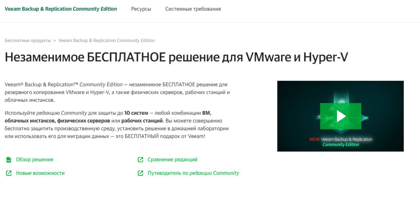Image resolution: width=420 pixels, height=201 pixels.
Task: Open the Обзор решения link
Action: (34, 160)
